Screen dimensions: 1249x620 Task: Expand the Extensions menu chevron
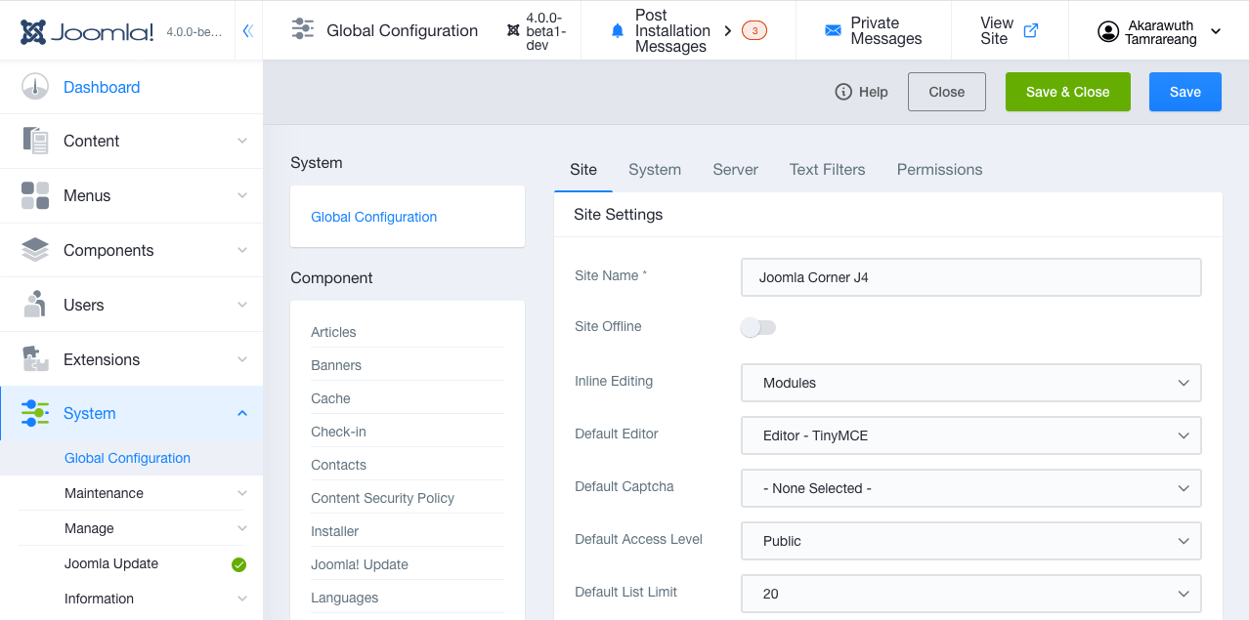242,359
